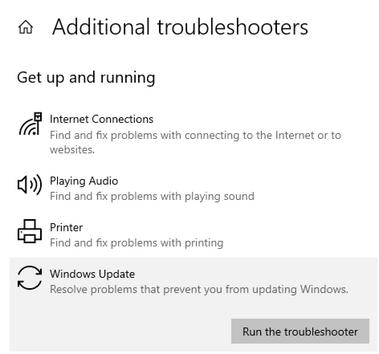
Task: Select the Windows Update title text
Action: (x=92, y=274)
